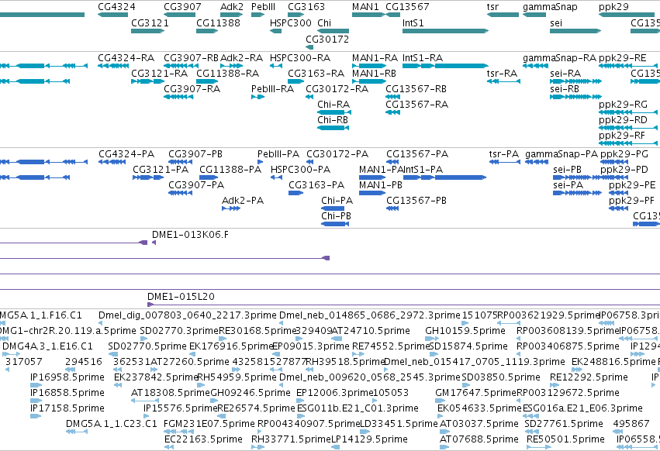
Task: Select the ppk29-RF transcript
Action: [x=628, y=143]
